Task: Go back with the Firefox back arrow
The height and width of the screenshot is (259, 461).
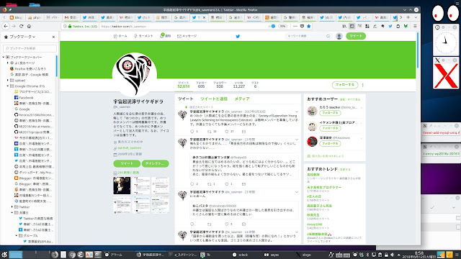Action: coord(6,26)
